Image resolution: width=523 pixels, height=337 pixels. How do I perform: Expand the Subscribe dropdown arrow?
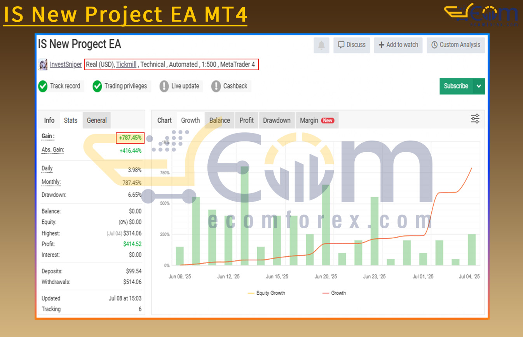479,86
